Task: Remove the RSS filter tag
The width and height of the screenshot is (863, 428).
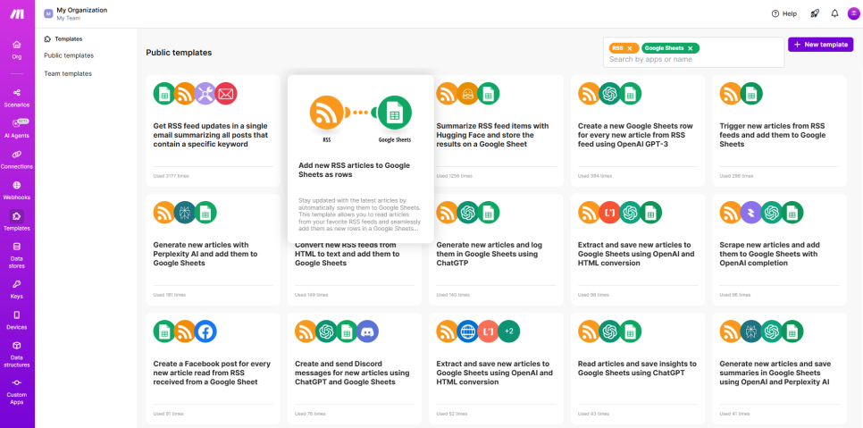Action: pos(630,48)
